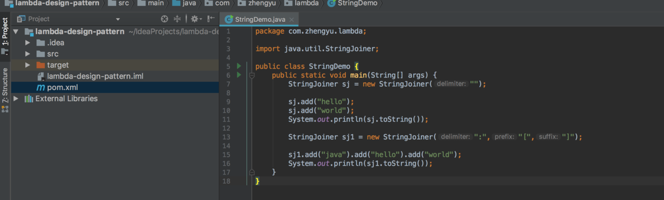The width and height of the screenshot is (664, 200).
Task: Click System.out.println(sj.toString()) line
Action: [x=358, y=119]
